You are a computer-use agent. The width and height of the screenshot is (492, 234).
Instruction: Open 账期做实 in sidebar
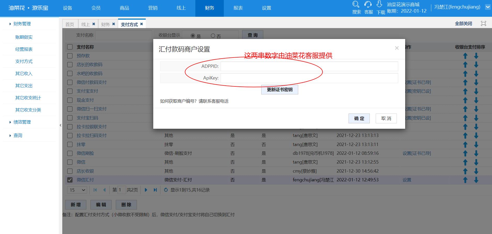click(24, 37)
